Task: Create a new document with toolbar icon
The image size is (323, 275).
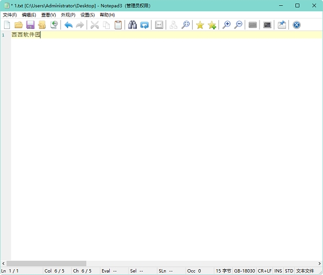Action: (x=7, y=25)
